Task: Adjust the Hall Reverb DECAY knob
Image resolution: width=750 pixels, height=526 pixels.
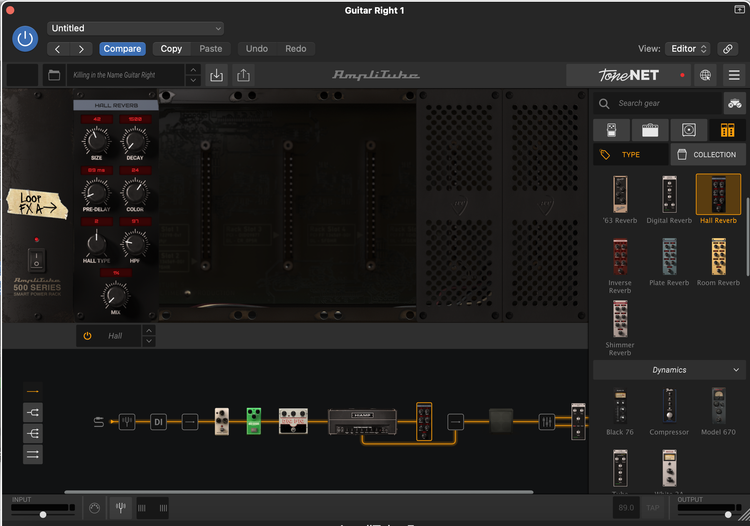Action: [x=135, y=141]
